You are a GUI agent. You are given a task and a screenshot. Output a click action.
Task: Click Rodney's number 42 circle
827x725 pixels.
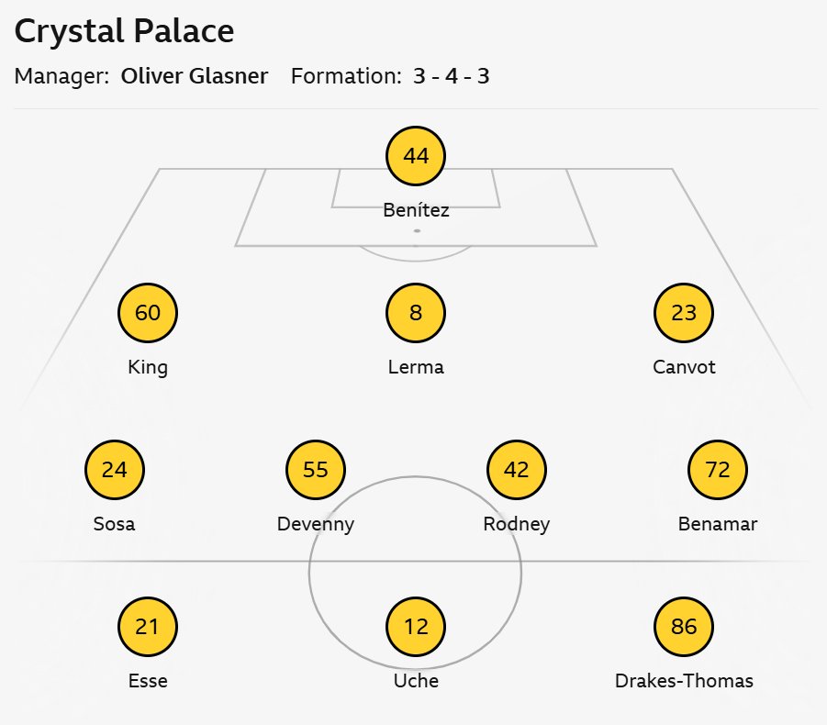(517, 470)
